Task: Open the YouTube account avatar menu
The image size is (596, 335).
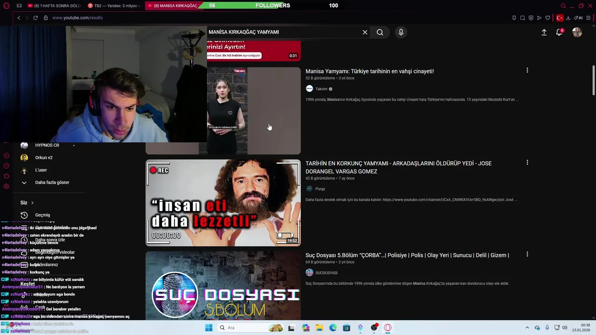Action: pyautogui.click(x=577, y=32)
